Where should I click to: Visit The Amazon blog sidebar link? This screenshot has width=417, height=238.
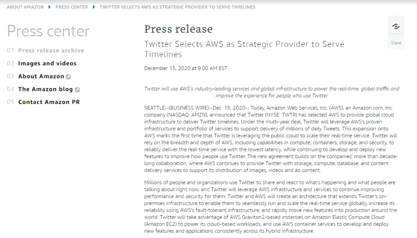click(46, 89)
